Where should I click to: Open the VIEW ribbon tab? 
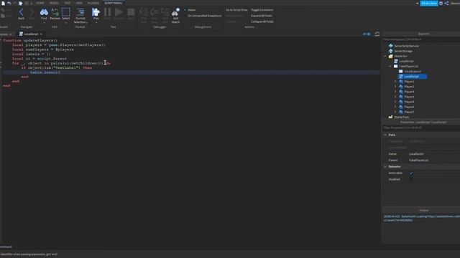(x=79, y=3)
